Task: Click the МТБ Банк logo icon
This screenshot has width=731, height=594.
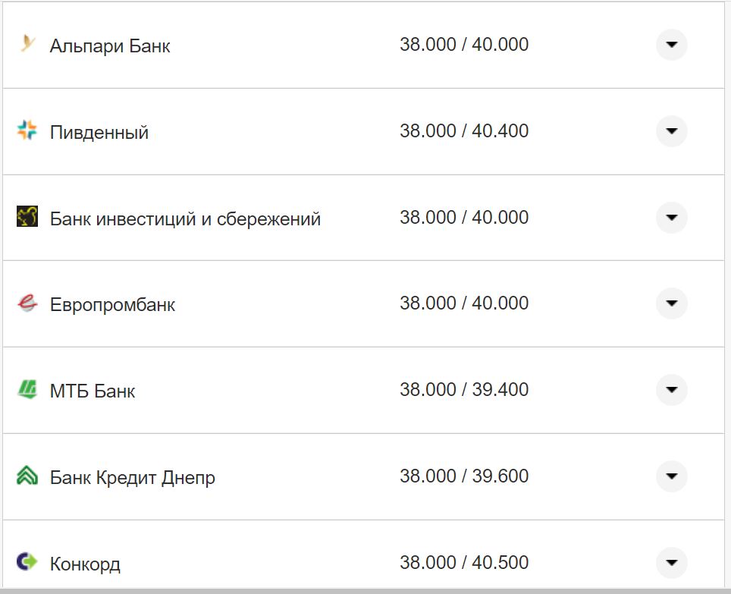Action: (x=27, y=391)
